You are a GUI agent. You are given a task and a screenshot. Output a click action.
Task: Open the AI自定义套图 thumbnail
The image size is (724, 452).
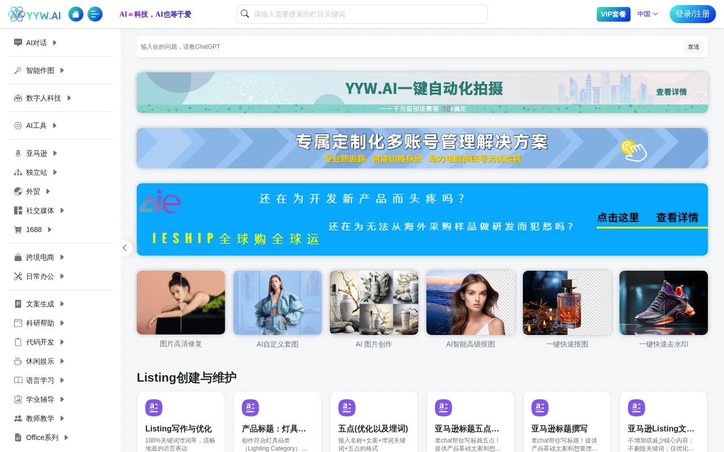tap(278, 303)
